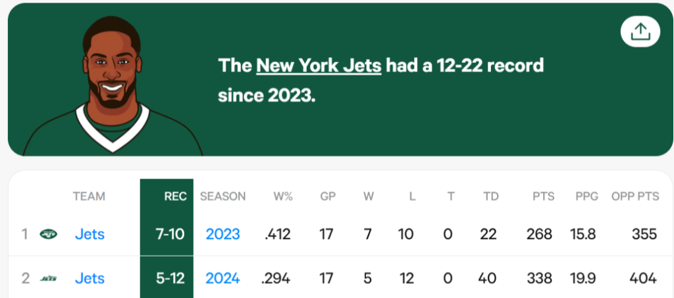Sort by W% column header
Image resolution: width=674 pixels, height=298 pixels.
pyautogui.click(x=284, y=196)
